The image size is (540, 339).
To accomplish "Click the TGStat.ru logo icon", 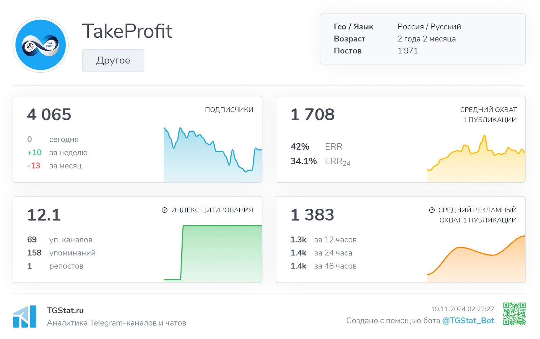I will [24, 316].
